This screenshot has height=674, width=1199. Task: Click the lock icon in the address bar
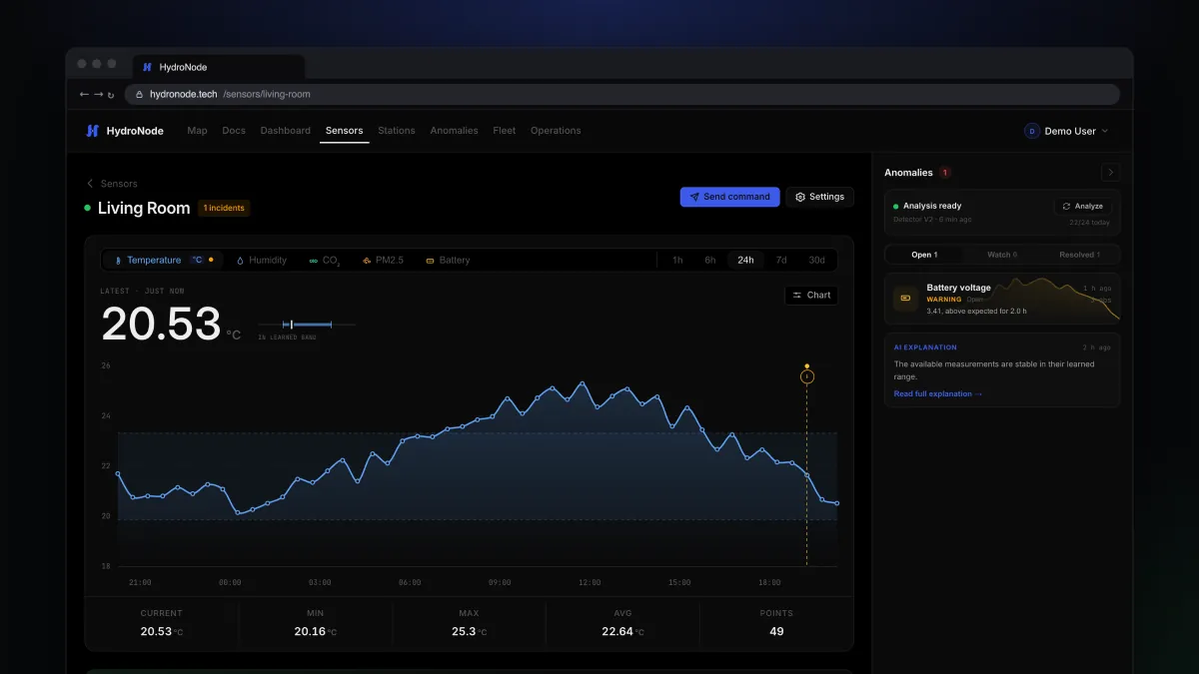click(x=140, y=95)
